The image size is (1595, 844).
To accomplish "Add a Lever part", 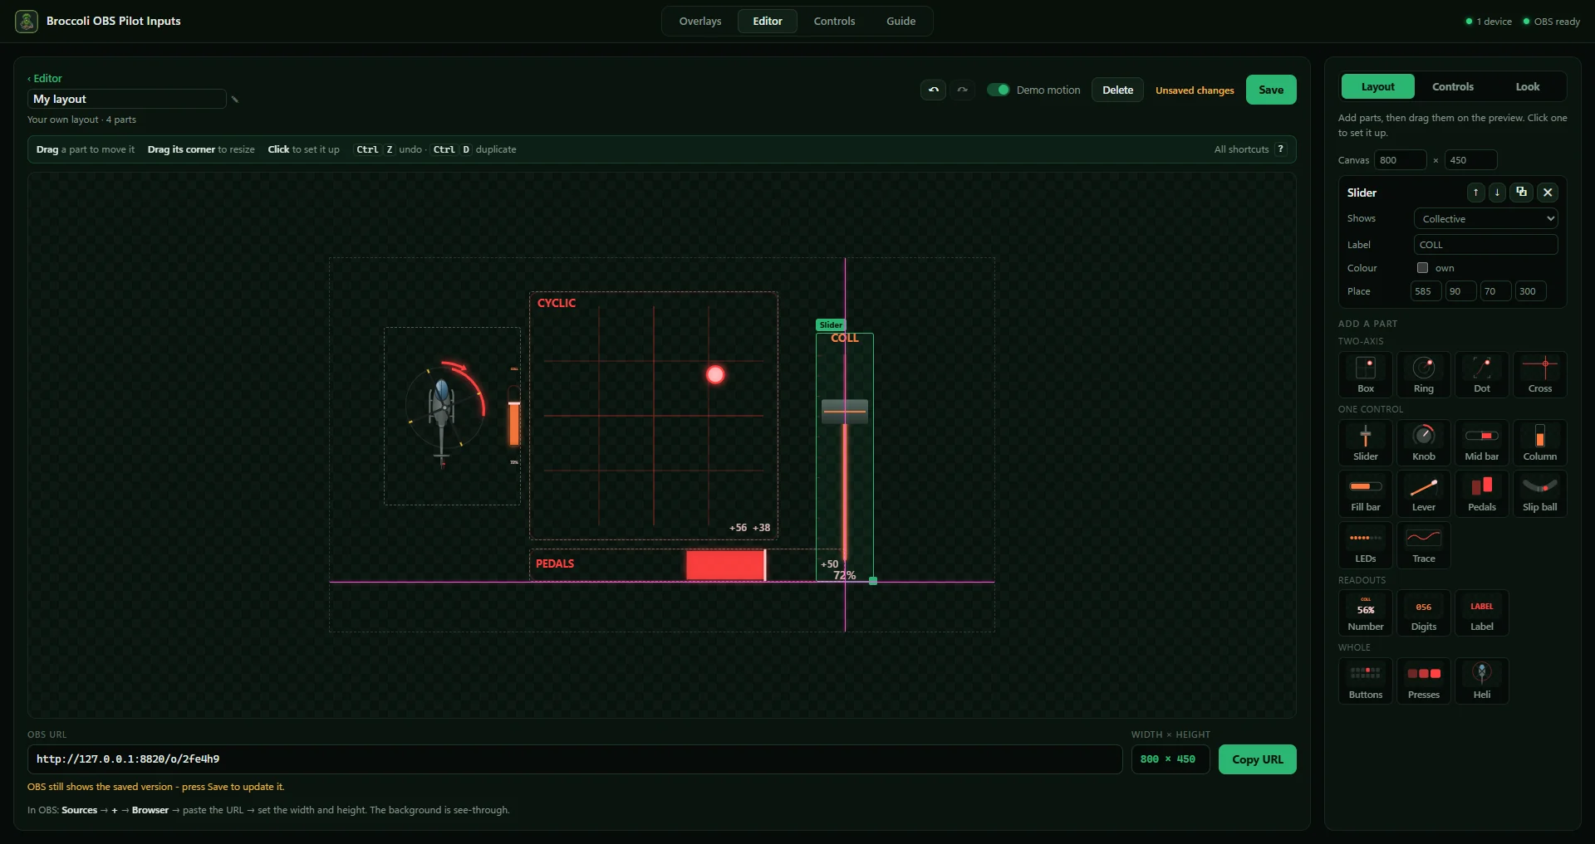I will [1424, 494].
